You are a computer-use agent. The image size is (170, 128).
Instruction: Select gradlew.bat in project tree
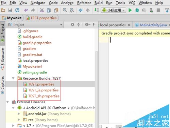click(30, 55)
